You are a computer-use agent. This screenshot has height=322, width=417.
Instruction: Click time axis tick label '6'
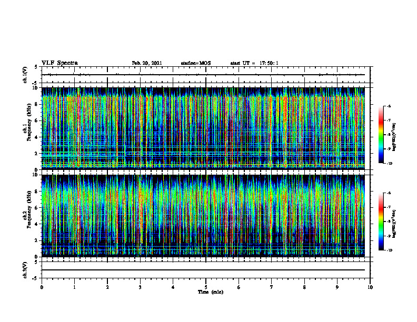(x=239, y=287)
